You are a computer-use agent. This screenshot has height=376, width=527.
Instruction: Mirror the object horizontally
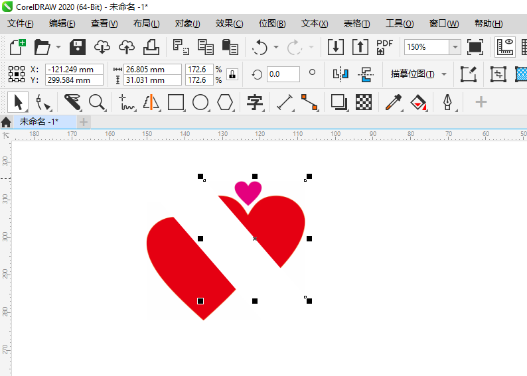340,74
